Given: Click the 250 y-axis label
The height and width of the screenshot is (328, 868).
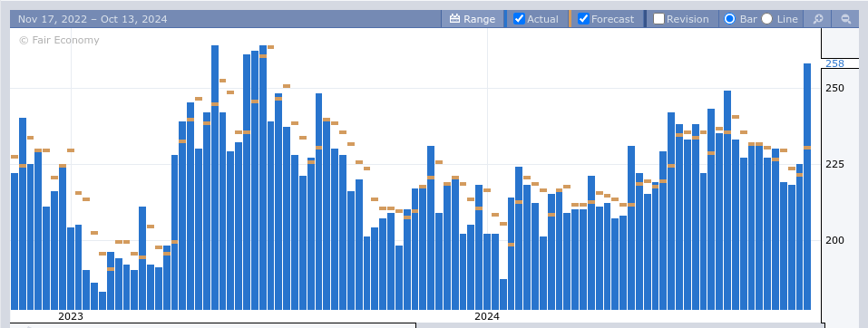Looking at the screenshot, I should (x=834, y=89).
